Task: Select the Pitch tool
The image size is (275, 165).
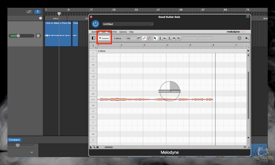Action: tap(160, 38)
